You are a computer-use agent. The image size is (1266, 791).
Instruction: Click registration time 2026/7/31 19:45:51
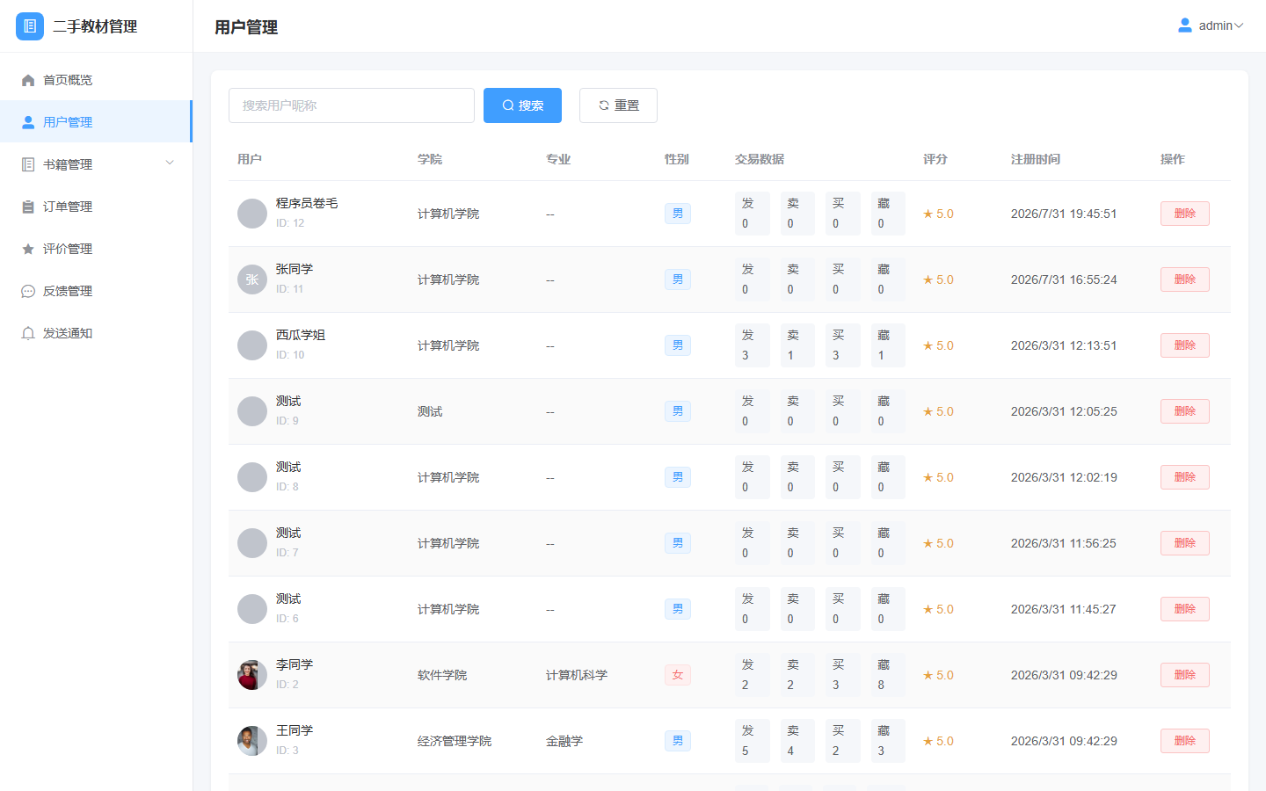[x=1064, y=214]
